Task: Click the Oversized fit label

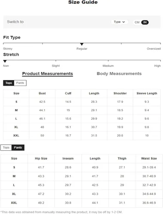Action: click(154, 49)
